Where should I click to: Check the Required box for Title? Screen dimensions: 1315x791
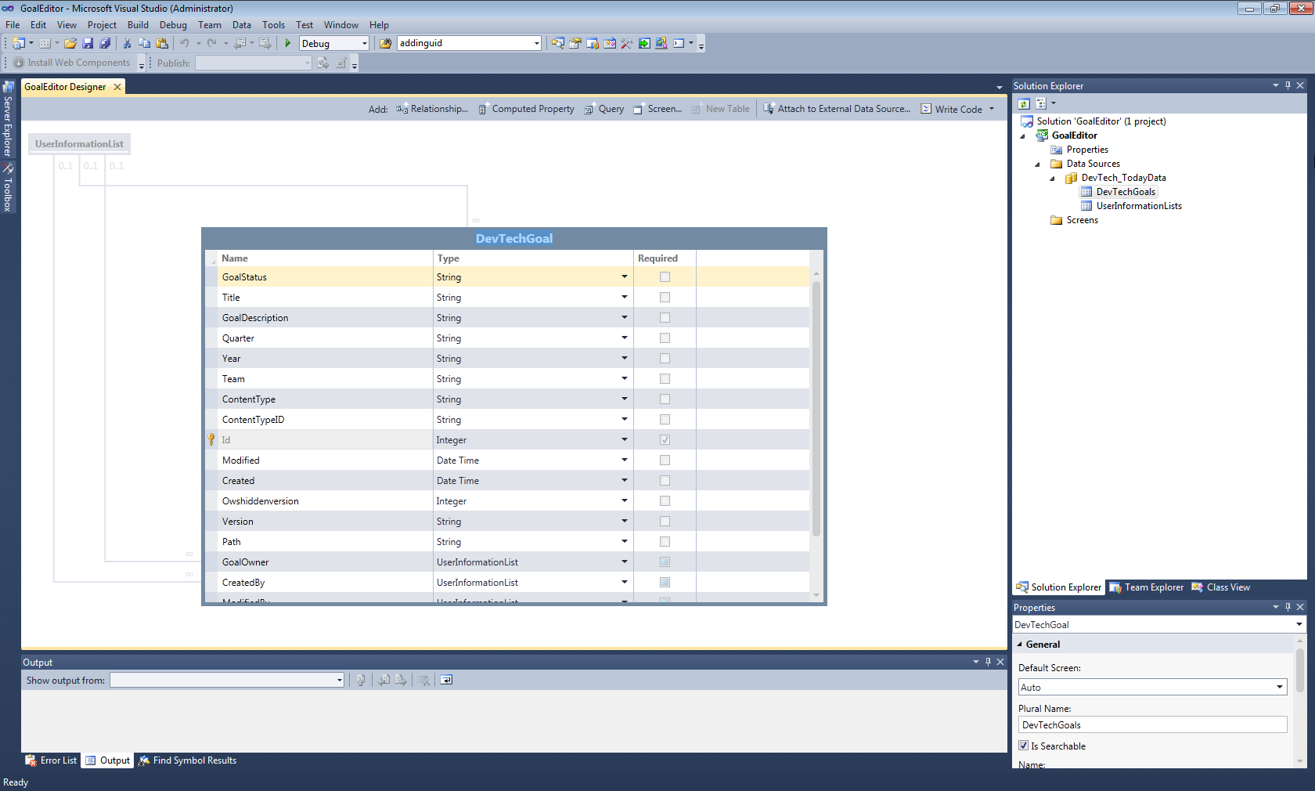[665, 298]
